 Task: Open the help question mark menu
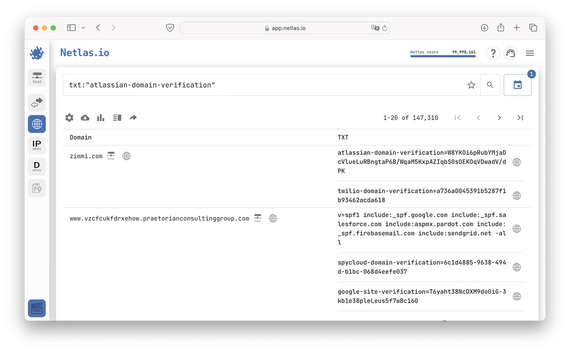point(493,53)
